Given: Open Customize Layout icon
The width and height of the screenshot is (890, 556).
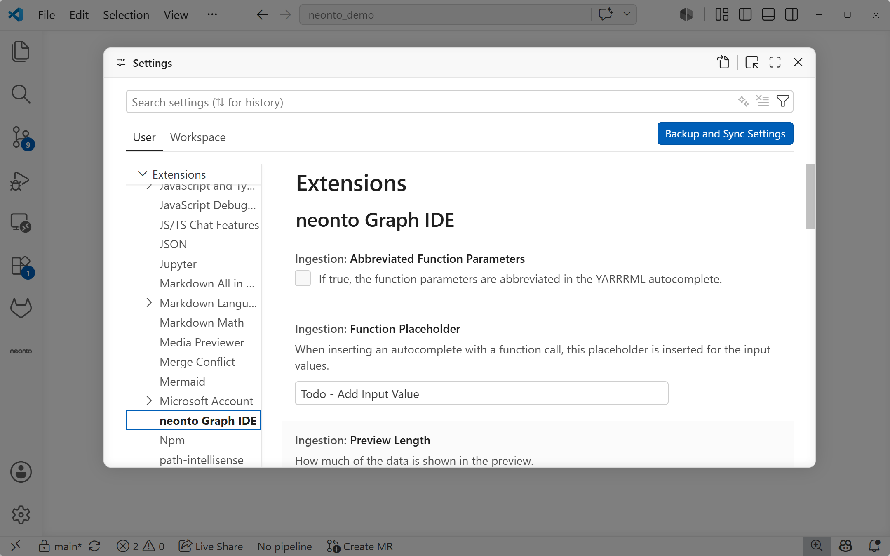Looking at the screenshot, I should (x=722, y=14).
